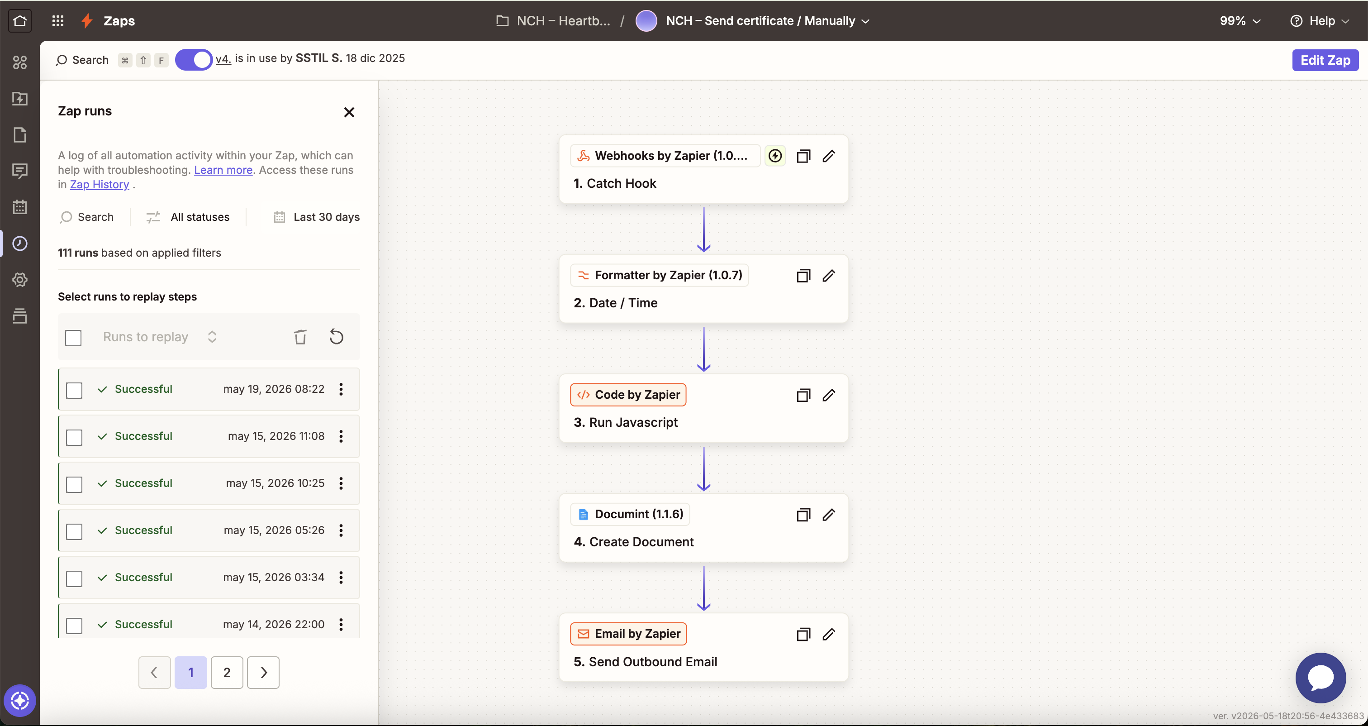The image size is (1368, 726).
Task: Open the calendar schedule sidebar icon
Action: click(x=19, y=207)
